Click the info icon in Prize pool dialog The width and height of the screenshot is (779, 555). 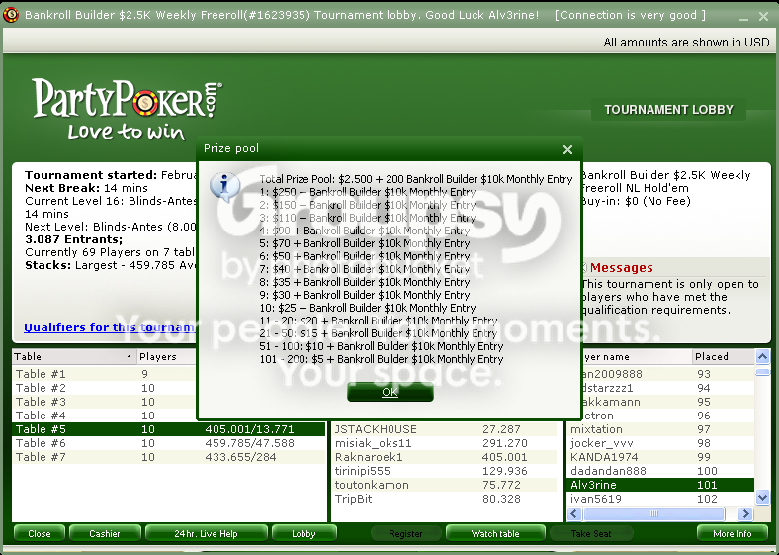225,186
